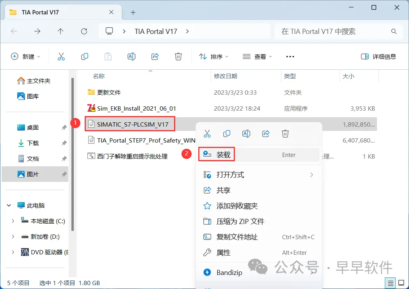This screenshot has height=289, width=409.
Task: Click the This PC monitor icon in the address bar
Action: [x=109, y=31]
